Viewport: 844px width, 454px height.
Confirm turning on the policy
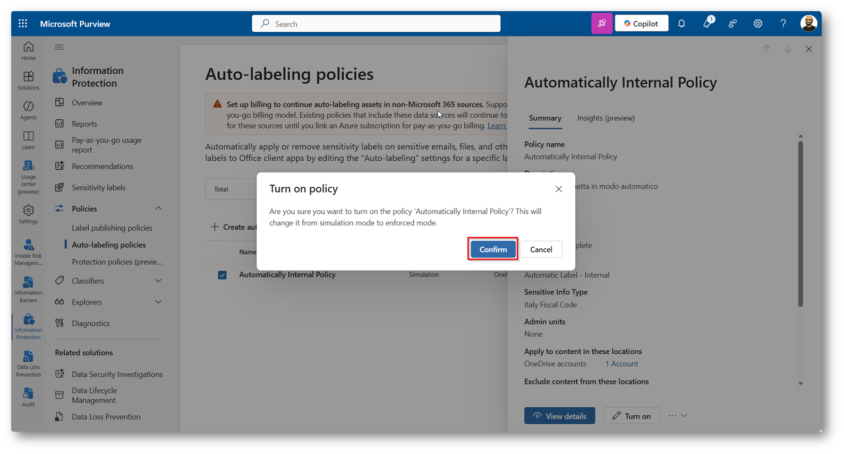493,249
